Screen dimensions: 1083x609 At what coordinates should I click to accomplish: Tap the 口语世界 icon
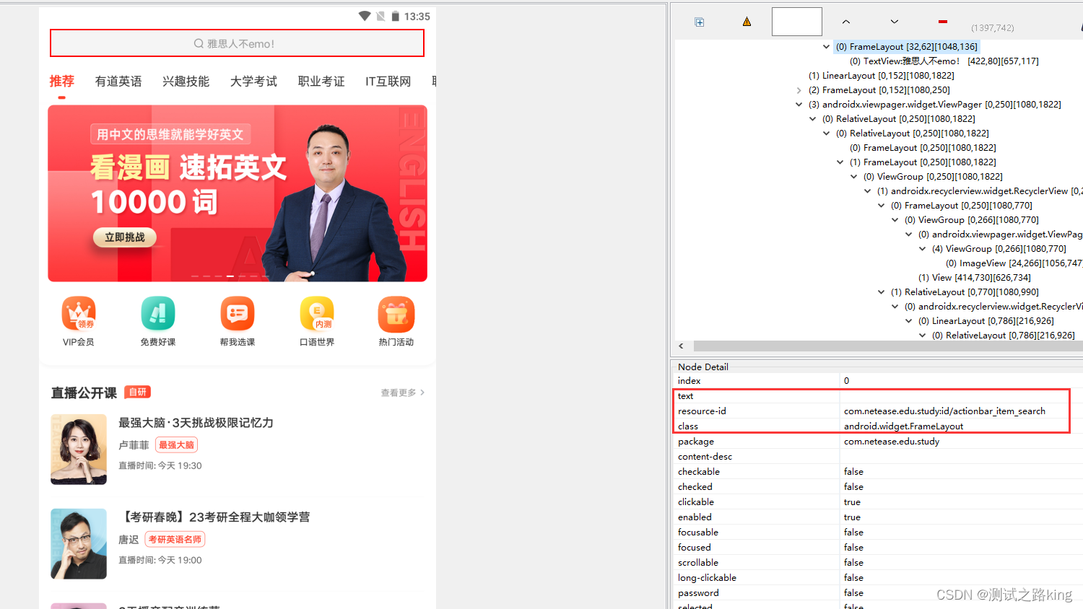click(x=317, y=313)
